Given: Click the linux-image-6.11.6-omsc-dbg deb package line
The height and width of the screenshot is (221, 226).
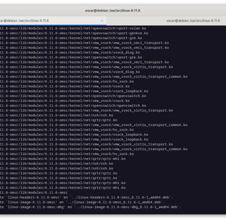Looking at the screenshot, I should [90, 207].
